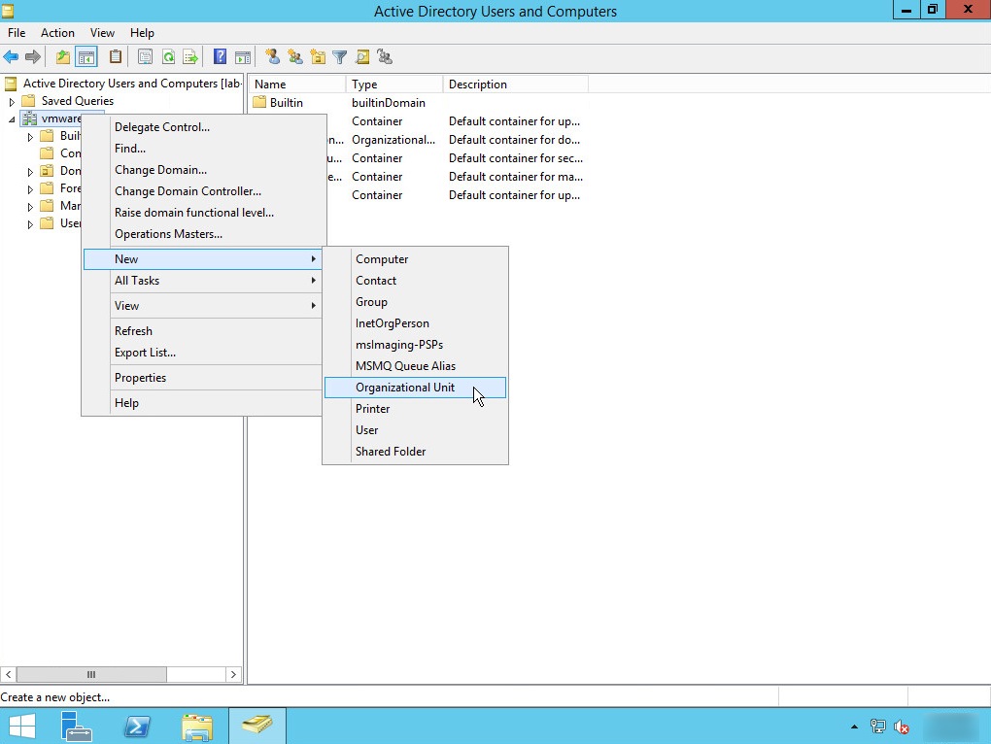Viewport: 991px width, 744px height.
Task: Click the horizontal scrollbar right arrow
Action: point(233,674)
